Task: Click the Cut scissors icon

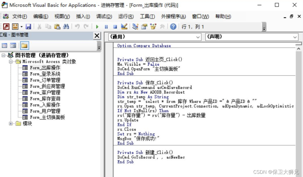Action: tap(39, 27)
